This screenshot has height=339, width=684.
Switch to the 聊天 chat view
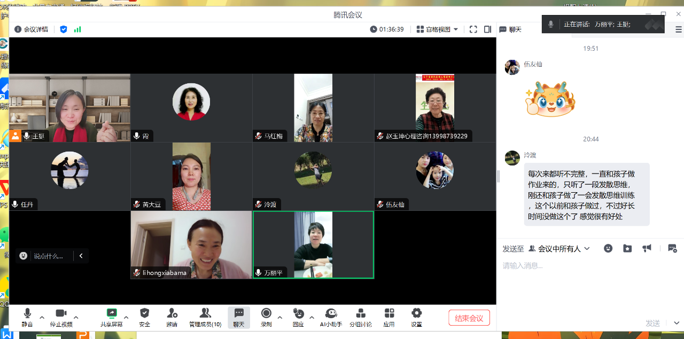238,317
